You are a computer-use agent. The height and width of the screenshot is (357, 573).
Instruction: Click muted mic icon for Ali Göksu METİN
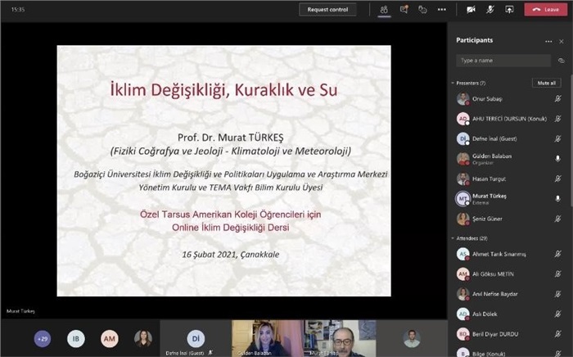coord(557,274)
